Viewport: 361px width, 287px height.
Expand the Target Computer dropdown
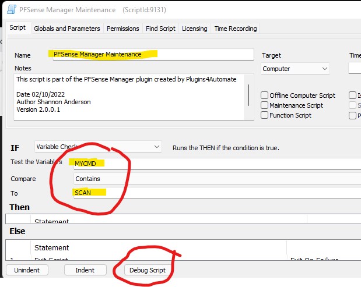[x=296, y=69]
